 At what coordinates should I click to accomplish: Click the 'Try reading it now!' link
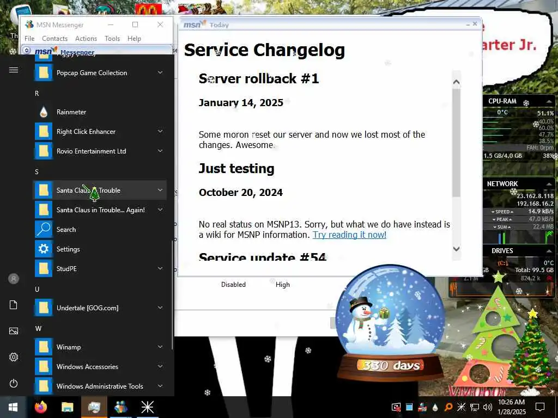[x=349, y=235]
